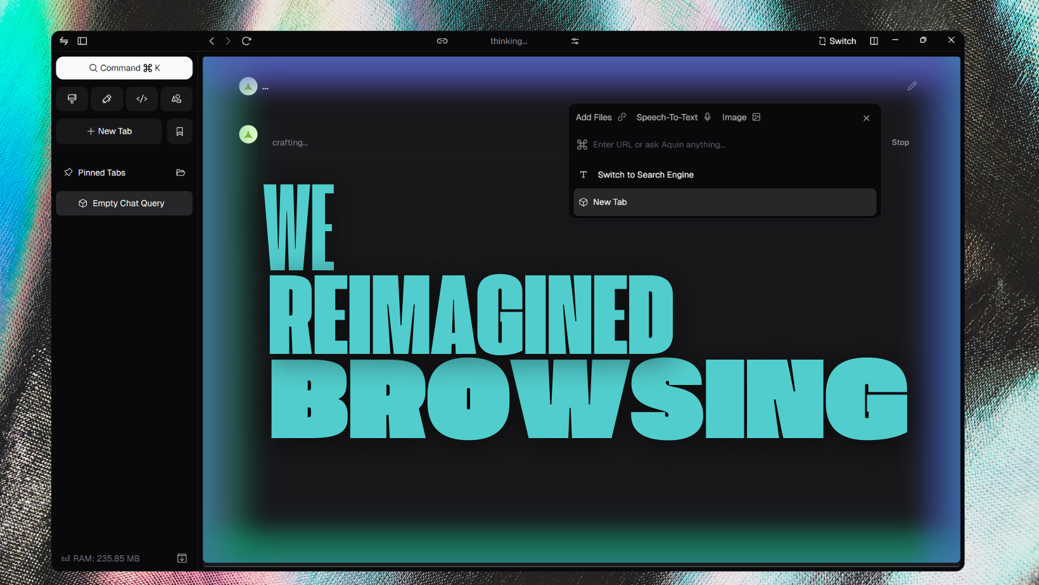Pin the Pinned Tabs section
This screenshot has height=585, width=1039.
[69, 172]
